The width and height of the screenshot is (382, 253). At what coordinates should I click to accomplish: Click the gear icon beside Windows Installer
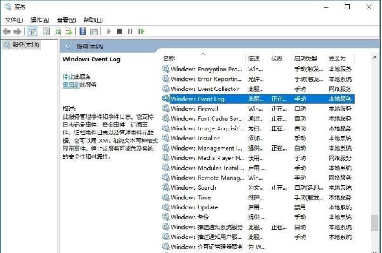pos(166,138)
